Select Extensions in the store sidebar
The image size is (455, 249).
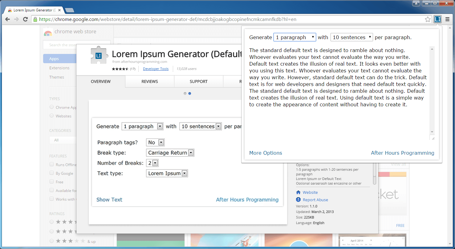pyautogui.click(x=59, y=68)
